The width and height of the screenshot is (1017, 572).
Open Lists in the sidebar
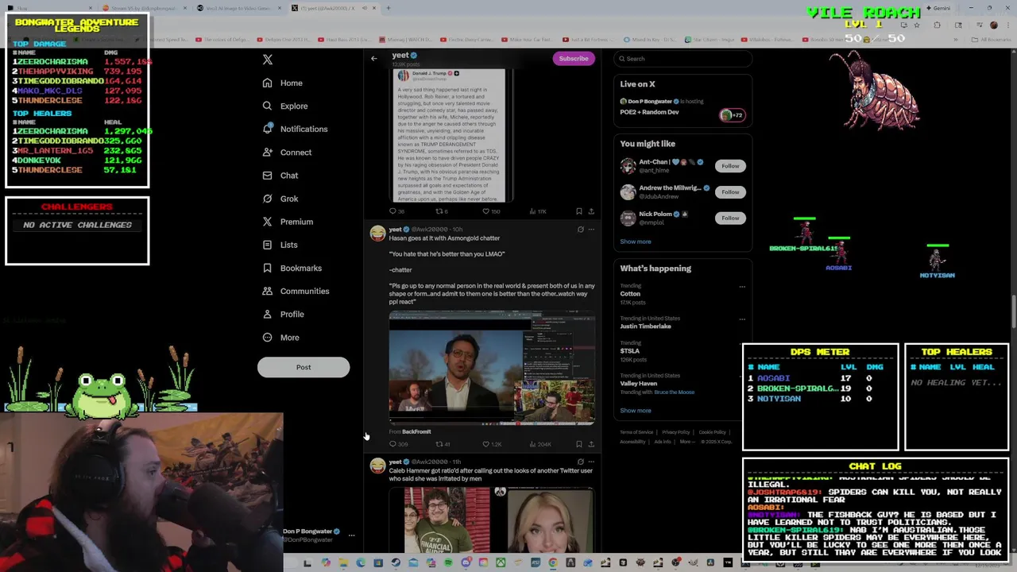tap(280, 245)
